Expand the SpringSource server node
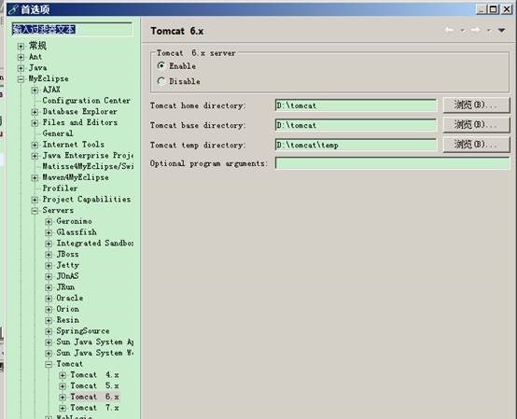This screenshot has height=419, width=517. 49,331
